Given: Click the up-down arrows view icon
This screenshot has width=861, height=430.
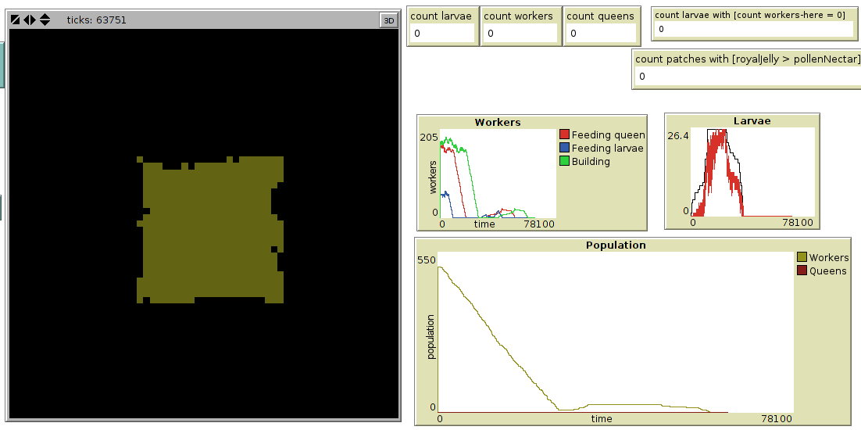Looking at the screenshot, I should point(45,20).
